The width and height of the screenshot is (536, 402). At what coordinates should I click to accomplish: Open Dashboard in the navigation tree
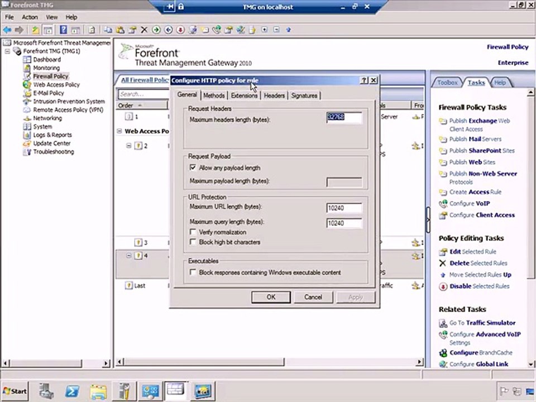tap(47, 60)
